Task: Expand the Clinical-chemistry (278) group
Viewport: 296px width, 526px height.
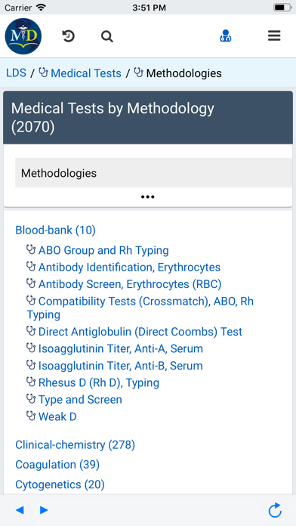Action: (75, 445)
